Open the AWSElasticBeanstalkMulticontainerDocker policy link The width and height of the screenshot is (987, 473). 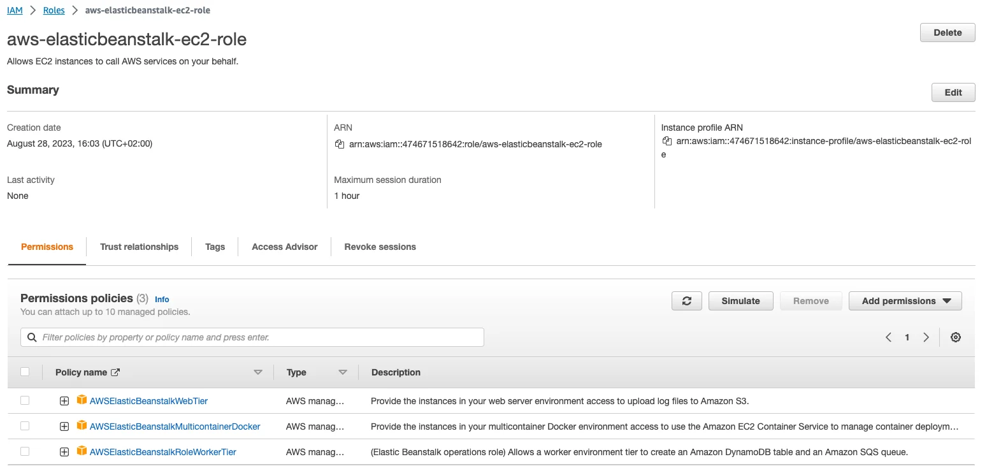tap(175, 426)
